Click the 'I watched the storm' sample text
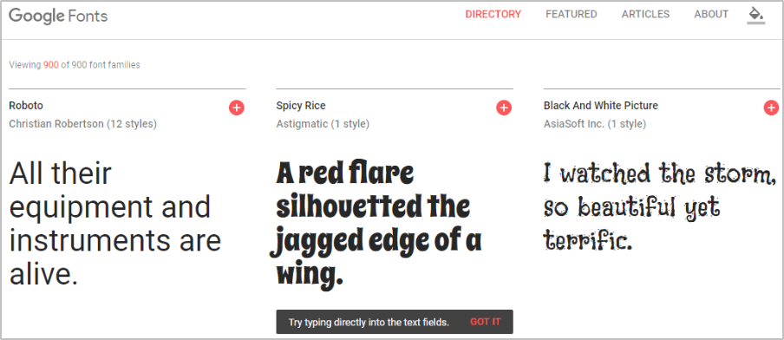The image size is (784, 340). click(x=660, y=207)
